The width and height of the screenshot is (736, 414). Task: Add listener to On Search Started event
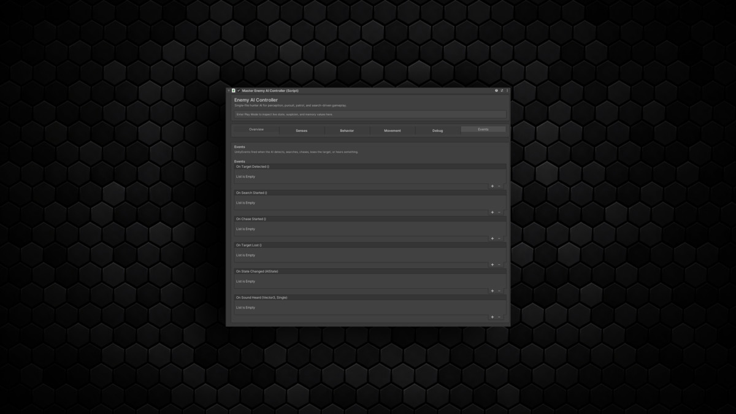point(493,213)
